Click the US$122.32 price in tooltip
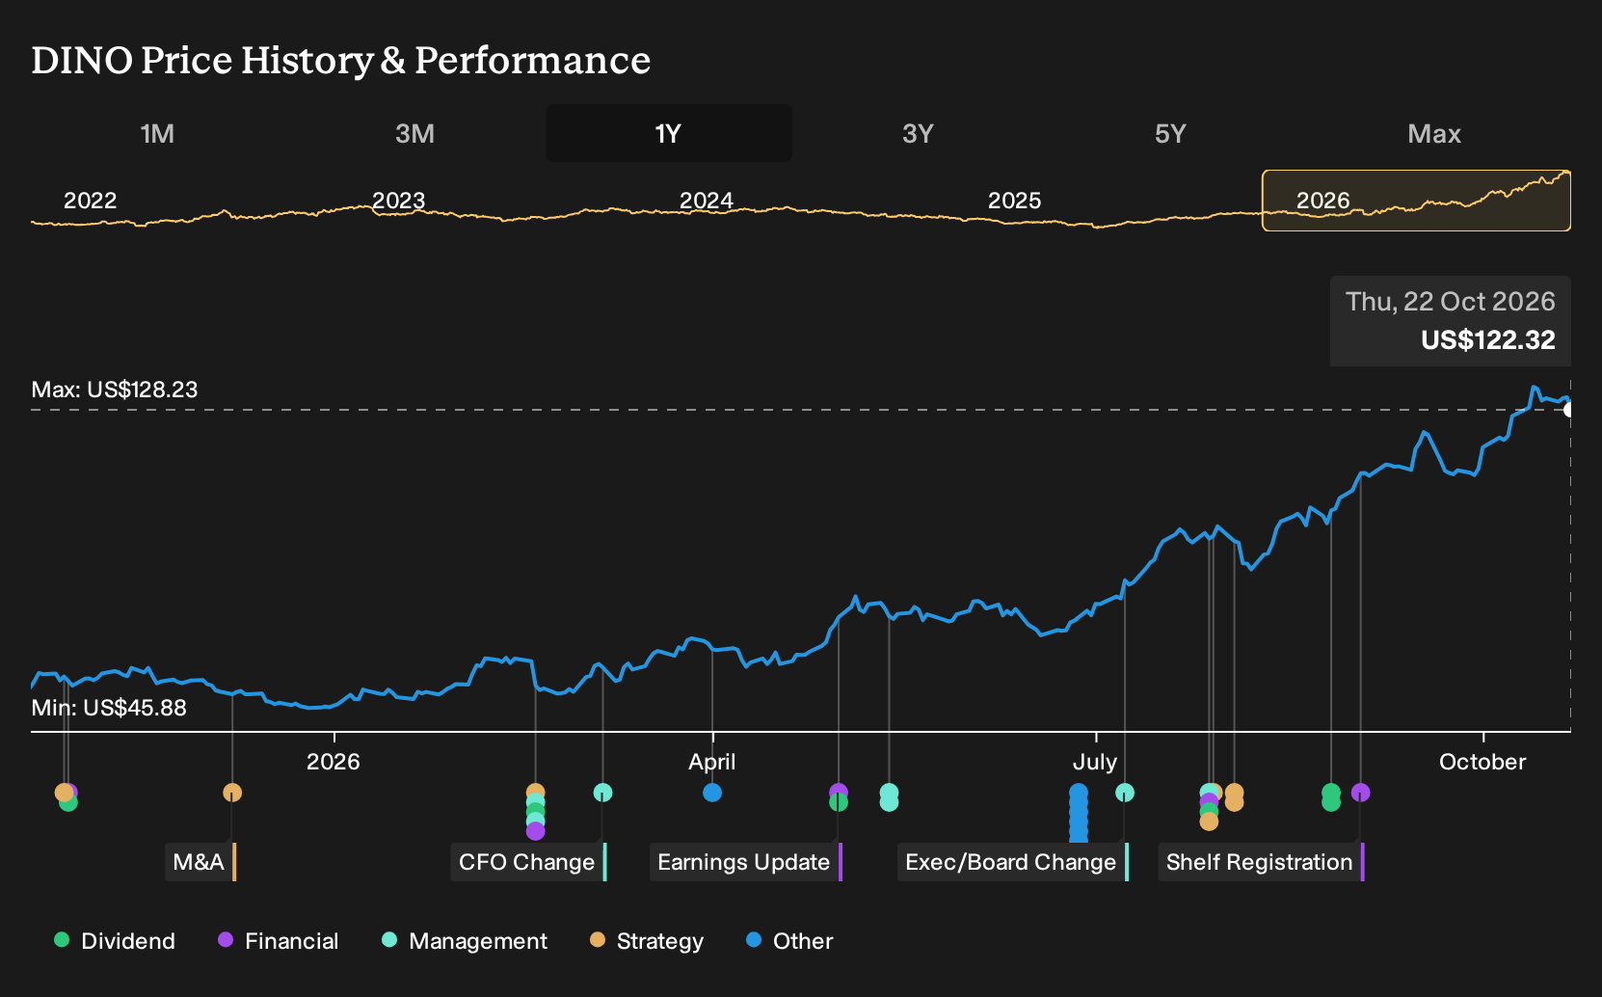Screen dimensions: 1602x997 pos(1488,340)
